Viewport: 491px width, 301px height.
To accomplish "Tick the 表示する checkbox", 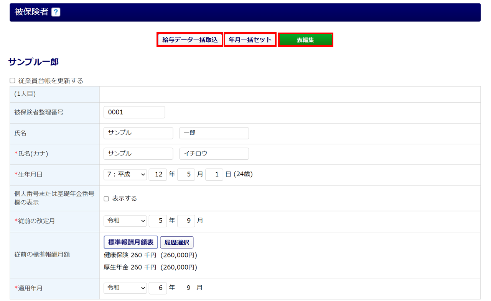I will click(106, 199).
